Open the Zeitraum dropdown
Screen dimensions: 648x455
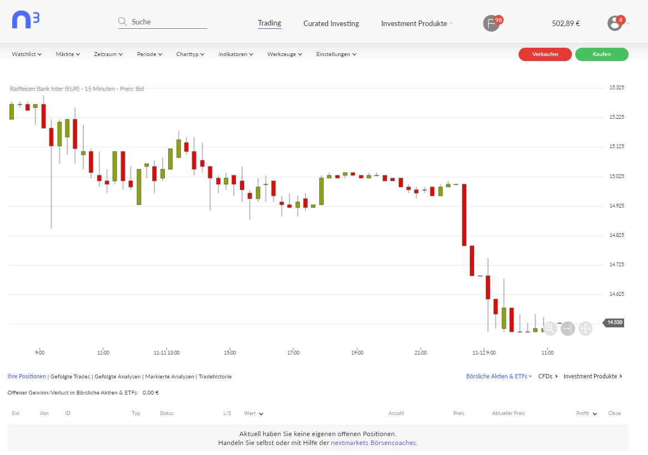[x=108, y=54]
